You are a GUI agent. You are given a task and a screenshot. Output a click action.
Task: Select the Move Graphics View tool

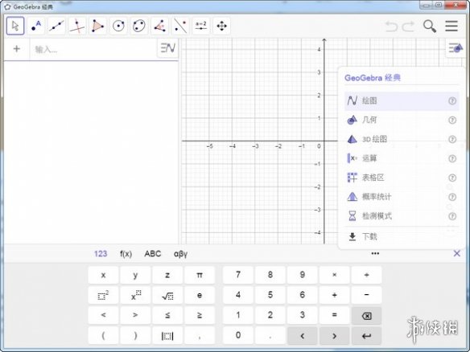coord(221,26)
